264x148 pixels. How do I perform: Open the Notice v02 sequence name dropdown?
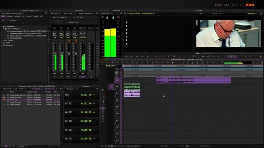tap(258, 13)
